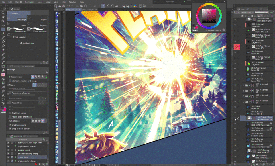The width and height of the screenshot is (275, 166).
Task: Click the Undo arrow in the command bar
Action: (68, 6)
